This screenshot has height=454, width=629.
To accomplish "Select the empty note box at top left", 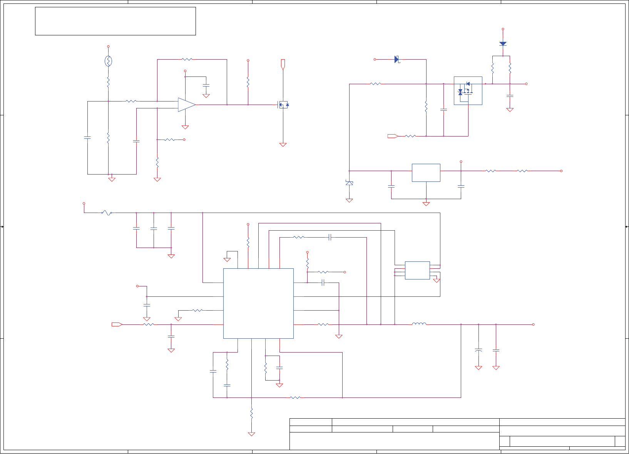I will click(x=115, y=21).
